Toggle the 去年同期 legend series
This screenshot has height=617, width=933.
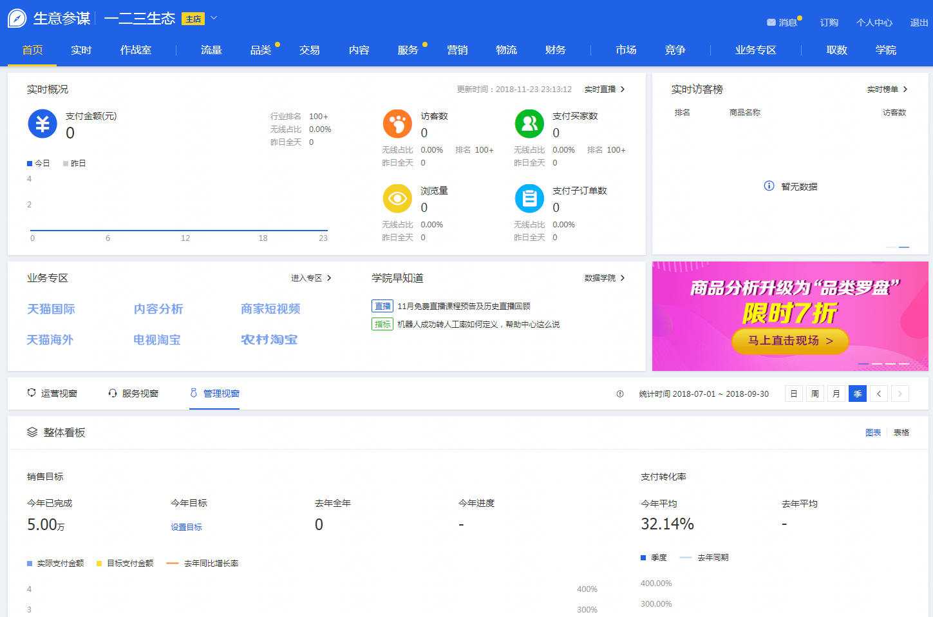tap(704, 558)
